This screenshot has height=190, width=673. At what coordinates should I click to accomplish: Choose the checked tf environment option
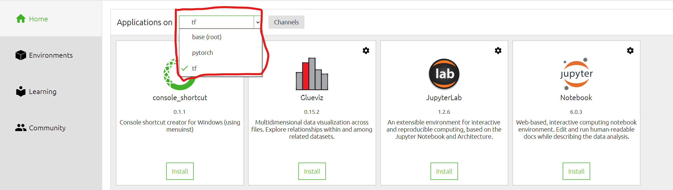point(221,68)
